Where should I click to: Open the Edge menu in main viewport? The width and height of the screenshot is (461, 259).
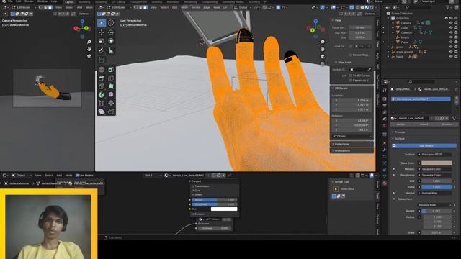click(x=207, y=7)
